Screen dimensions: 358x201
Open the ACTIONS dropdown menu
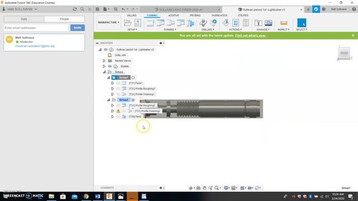click(235, 30)
